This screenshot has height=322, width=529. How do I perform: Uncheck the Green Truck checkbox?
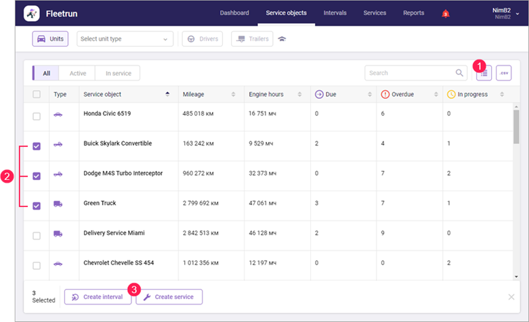point(37,206)
